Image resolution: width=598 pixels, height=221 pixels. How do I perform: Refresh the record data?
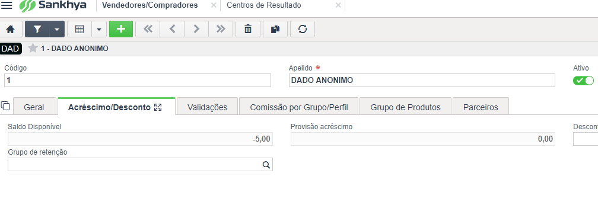coord(303,30)
